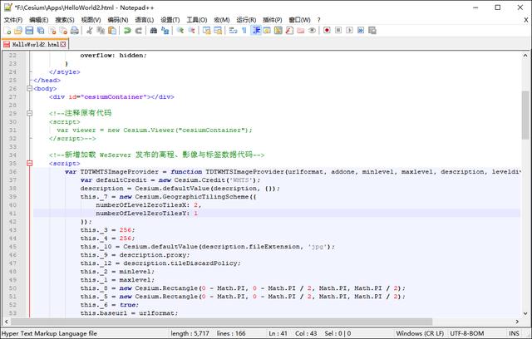The width and height of the screenshot is (532, 339).
Task: Toggle synchronized horizontal scrolling icon
Action: coord(218,31)
